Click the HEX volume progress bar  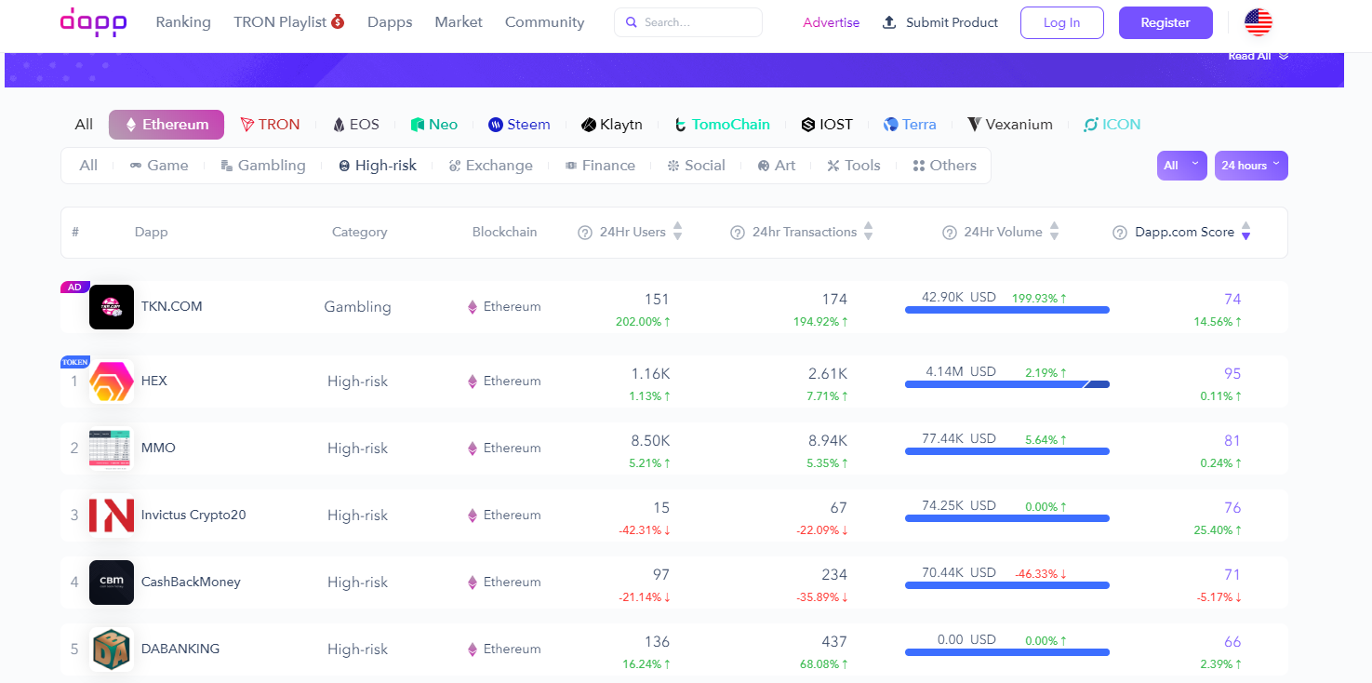pyautogui.click(x=1007, y=384)
